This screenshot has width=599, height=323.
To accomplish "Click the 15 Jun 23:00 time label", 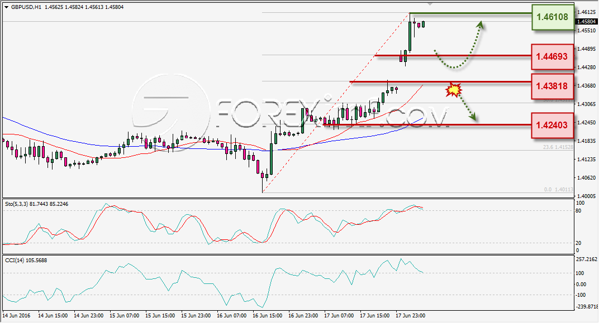I will click(196, 315).
